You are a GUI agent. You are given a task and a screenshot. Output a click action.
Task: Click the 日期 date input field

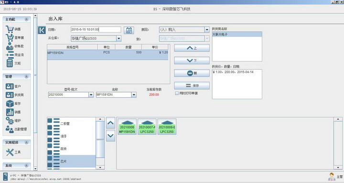pos(96,30)
